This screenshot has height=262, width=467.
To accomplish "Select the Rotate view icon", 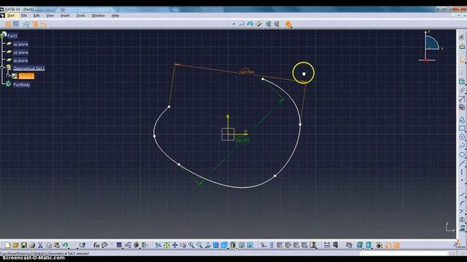I will coord(183,245).
